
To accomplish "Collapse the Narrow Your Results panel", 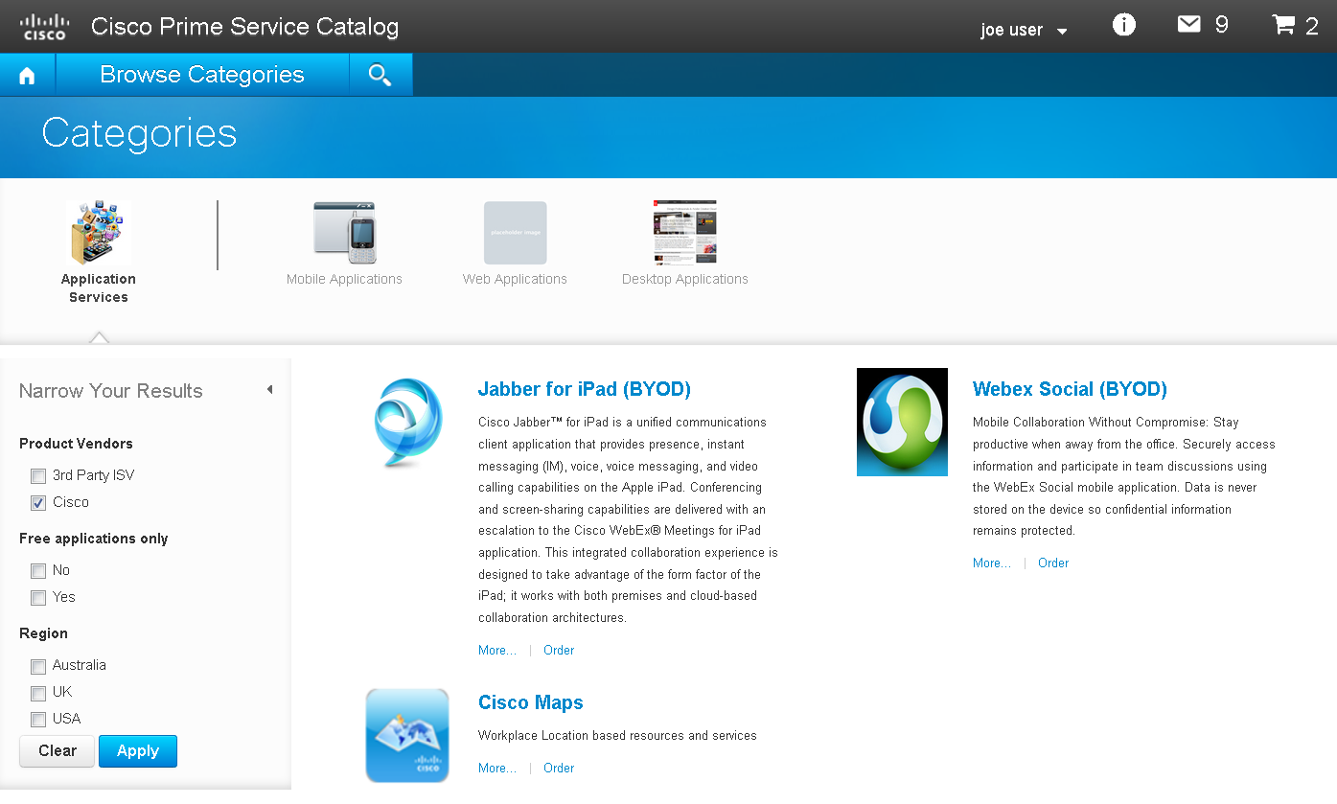I will click(269, 390).
